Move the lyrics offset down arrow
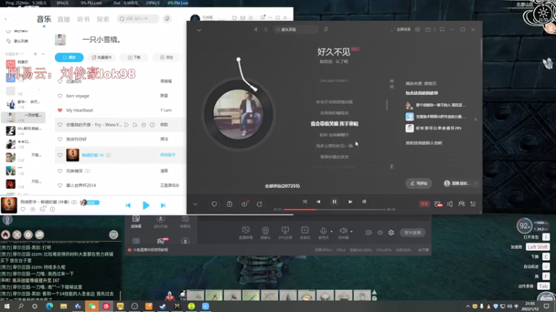The height and width of the screenshot is (312, 556). tap(391, 87)
